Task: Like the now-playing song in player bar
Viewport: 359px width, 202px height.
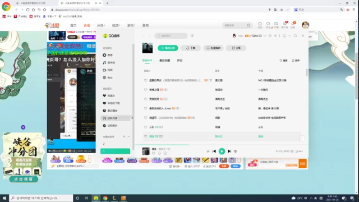Action: click(153, 153)
